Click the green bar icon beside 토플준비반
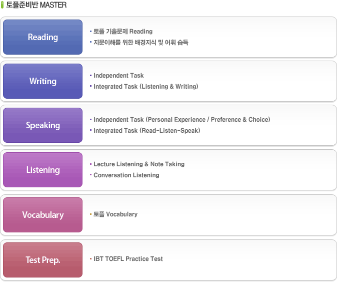The height and width of the screenshot is (283, 337). 2,5
